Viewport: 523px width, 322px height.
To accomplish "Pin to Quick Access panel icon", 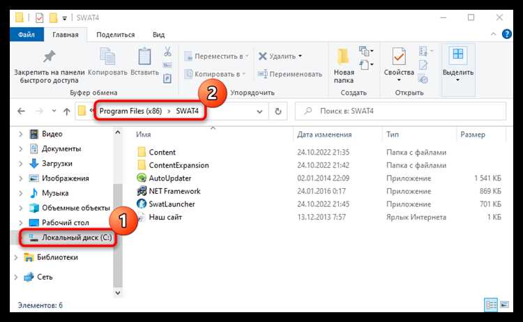I will [x=50, y=56].
